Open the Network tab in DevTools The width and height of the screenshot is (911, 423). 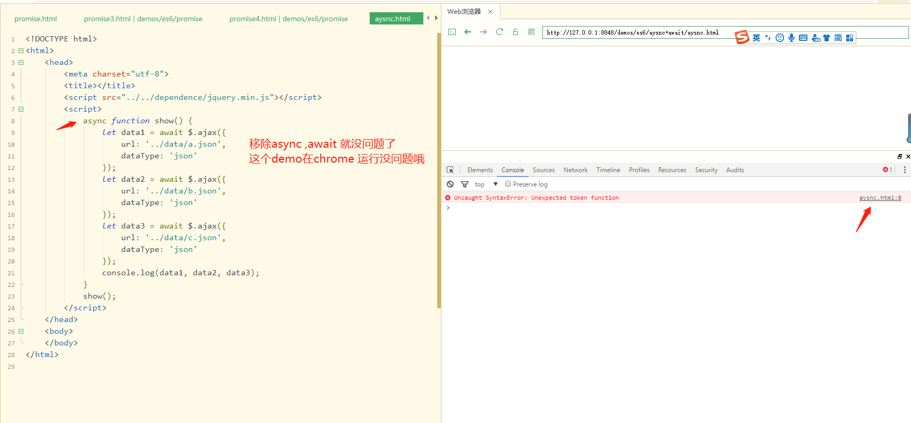pyautogui.click(x=575, y=170)
